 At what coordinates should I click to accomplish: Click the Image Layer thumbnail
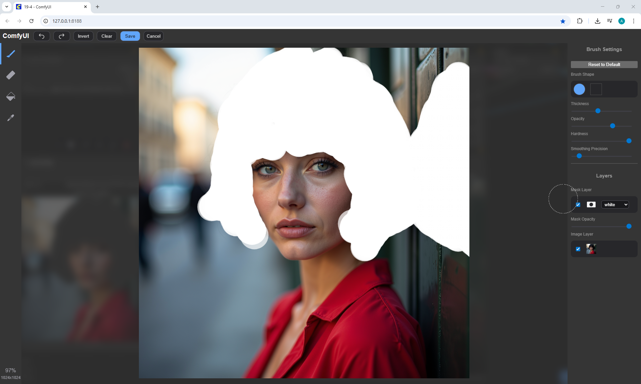(591, 249)
